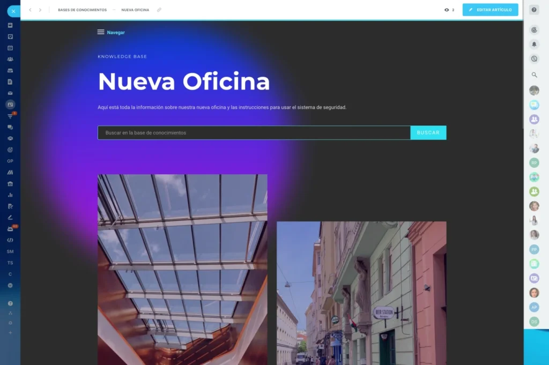
Task: Open the calendar icon in left sidebar
Action: click(10, 48)
